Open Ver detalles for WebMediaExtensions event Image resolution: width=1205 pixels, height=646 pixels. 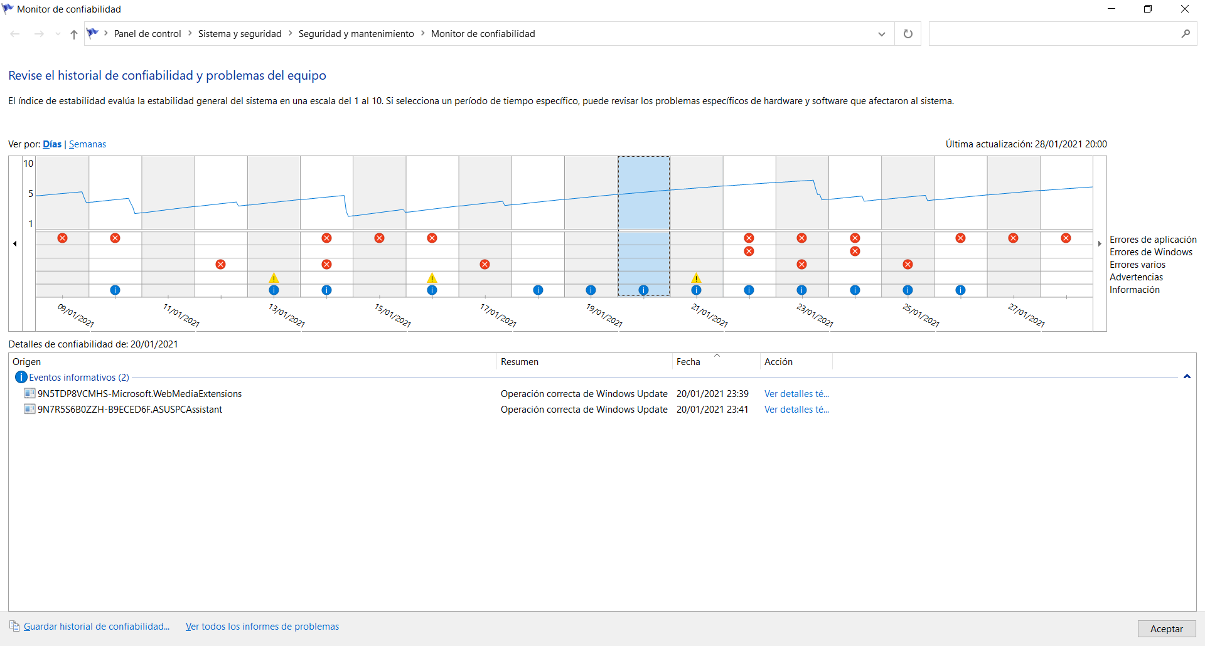pos(796,394)
